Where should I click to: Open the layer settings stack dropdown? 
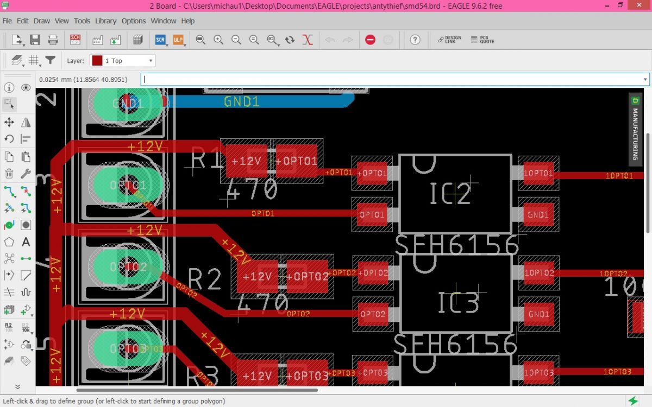(x=17, y=60)
